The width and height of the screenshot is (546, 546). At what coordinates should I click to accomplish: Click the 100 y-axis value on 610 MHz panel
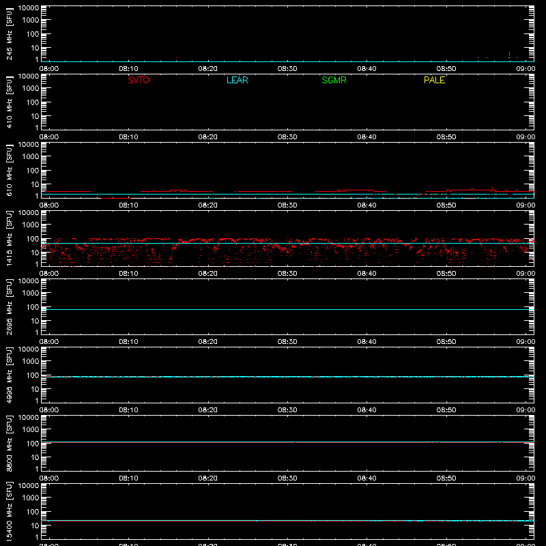pyautogui.click(x=33, y=171)
